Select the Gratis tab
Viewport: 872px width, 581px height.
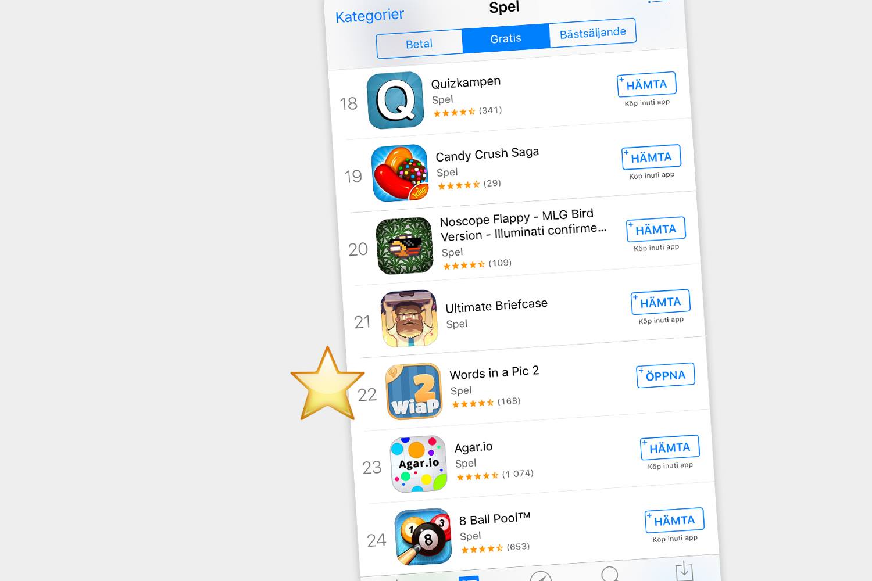pyautogui.click(x=506, y=38)
